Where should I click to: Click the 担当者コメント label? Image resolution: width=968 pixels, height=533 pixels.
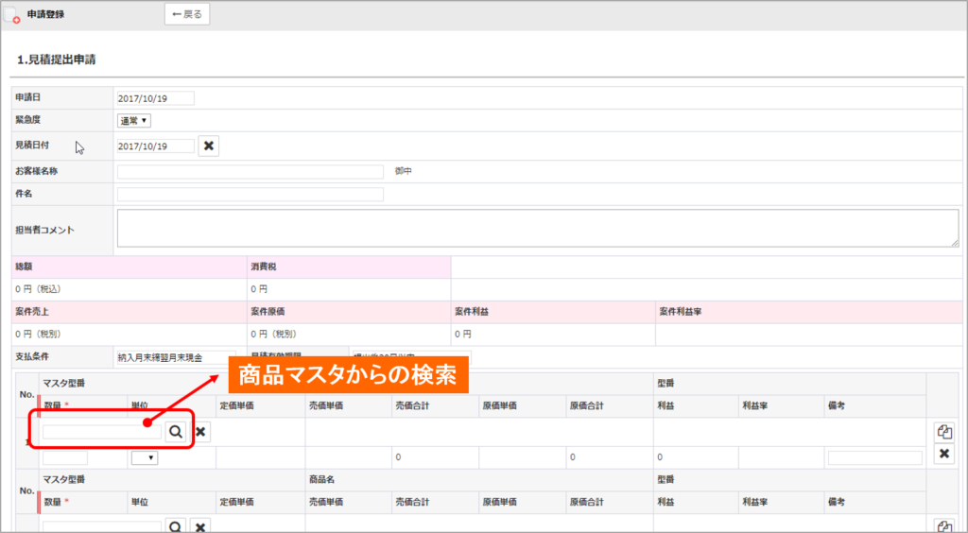(x=44, y=230)
